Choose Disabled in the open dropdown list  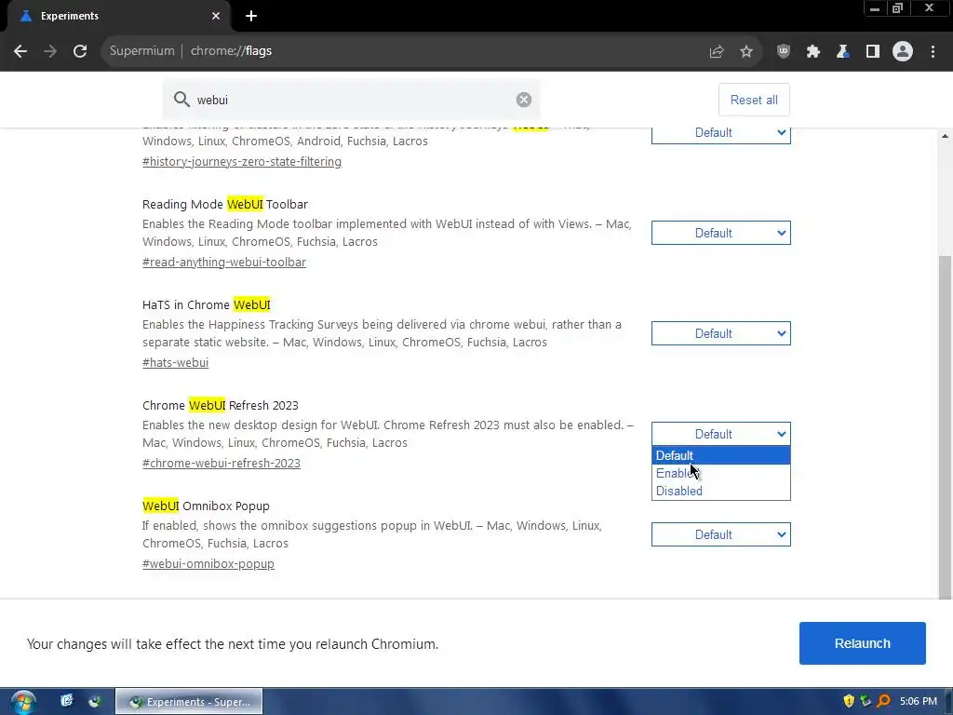click(721, 491)
